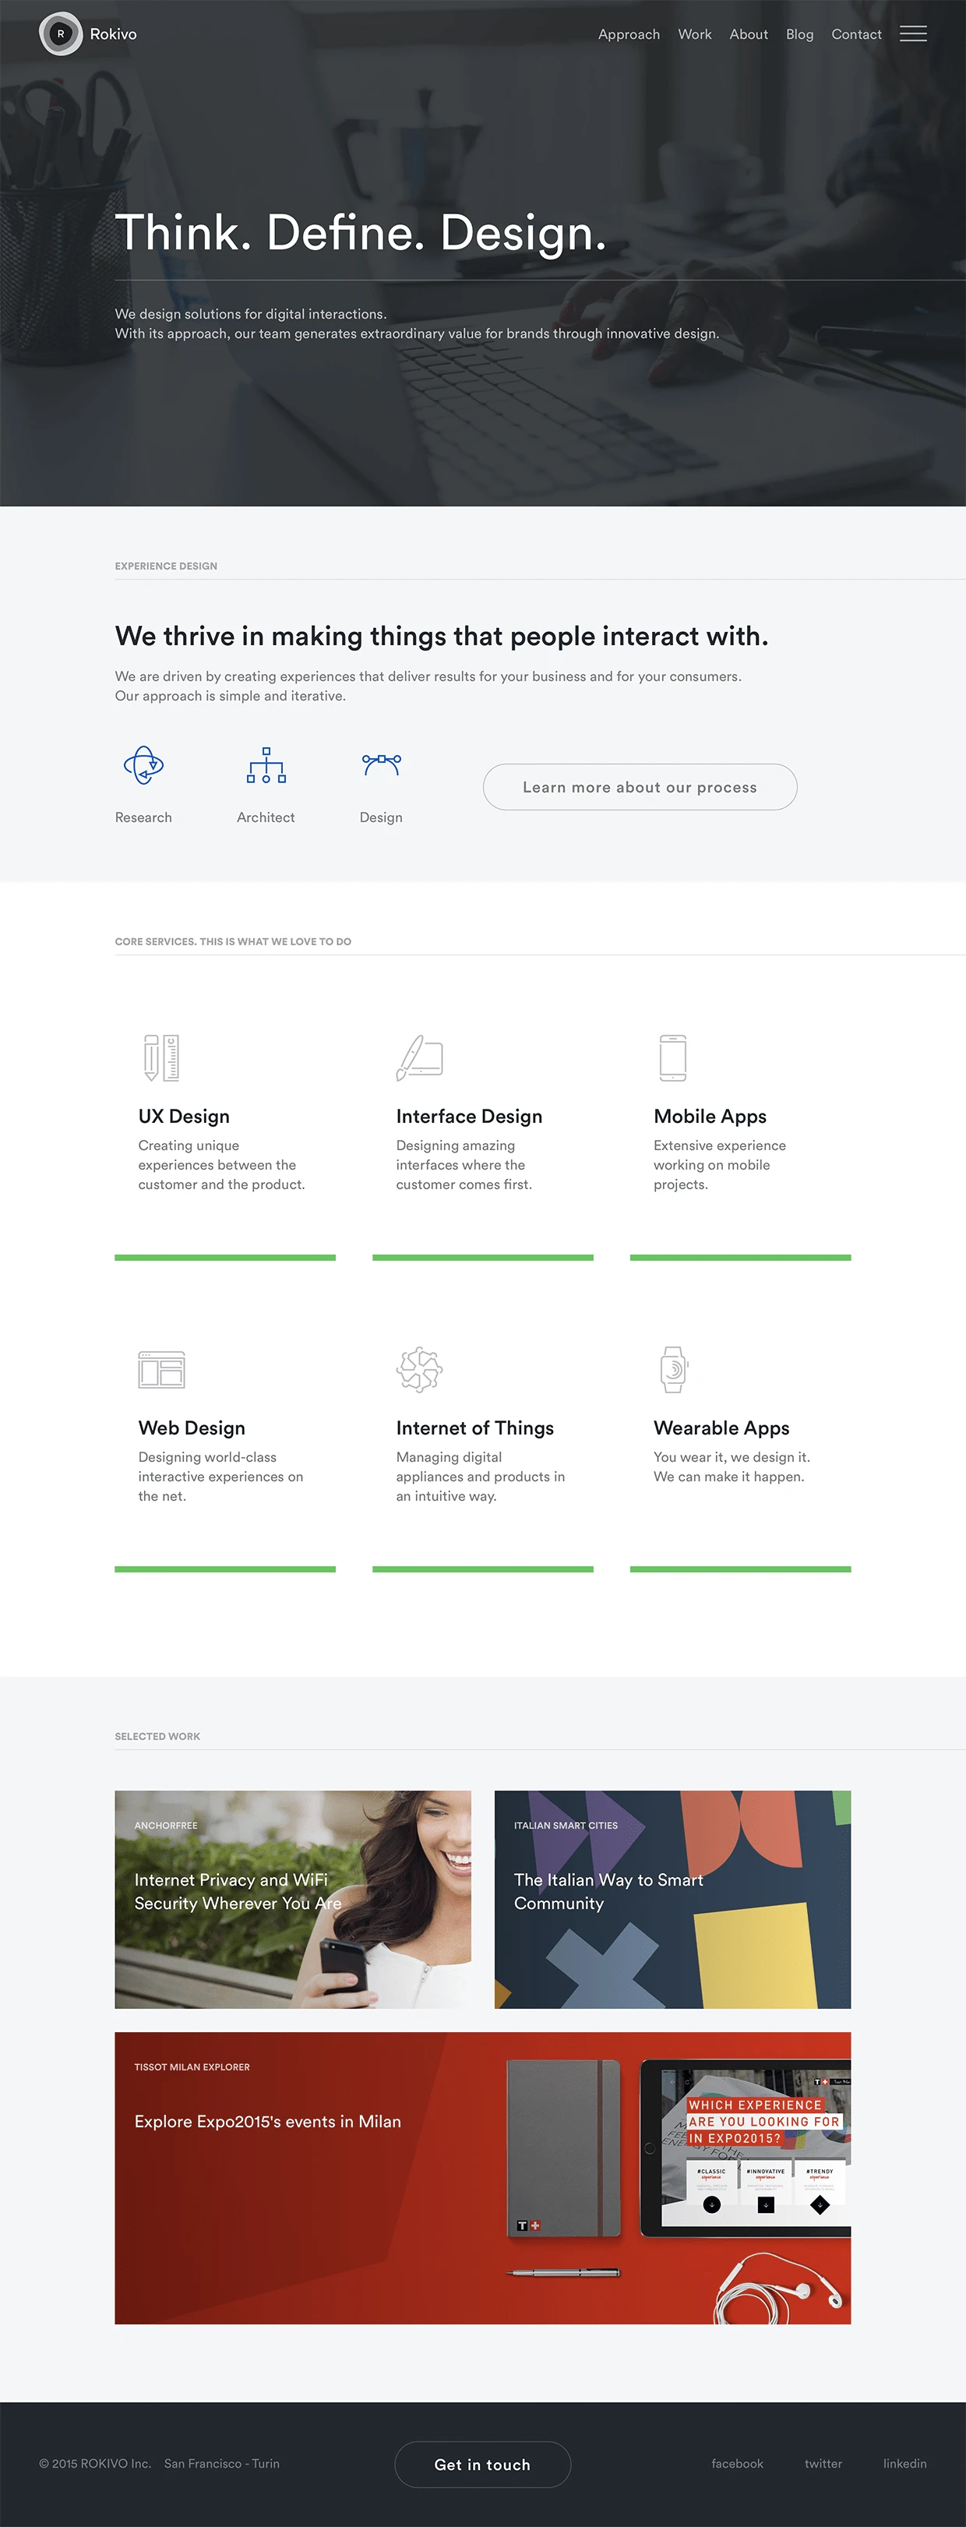The height and width of the screenshot is (2527, 966).
Task: Click the Internet of Things network icon
Action: pos(420,1369)
